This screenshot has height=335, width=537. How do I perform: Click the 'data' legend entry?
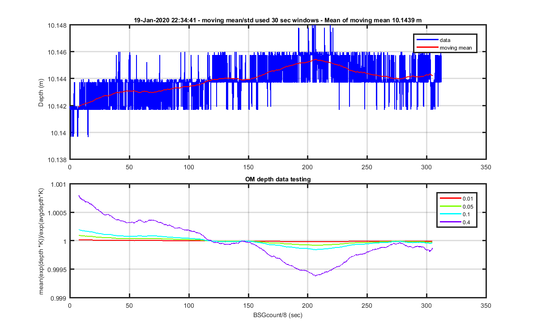pos(445,40)
